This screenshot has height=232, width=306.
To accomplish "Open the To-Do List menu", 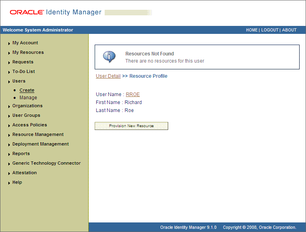I will pos(24,71).
